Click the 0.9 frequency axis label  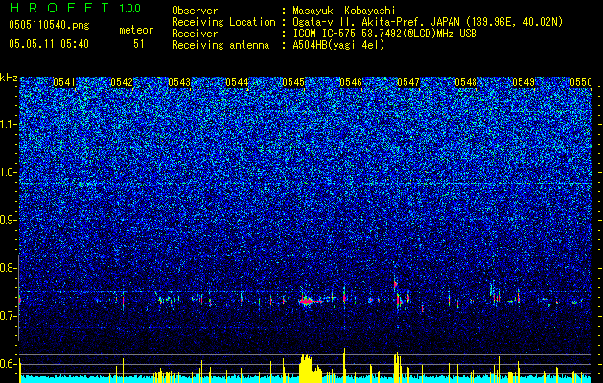tap(8, 220)
